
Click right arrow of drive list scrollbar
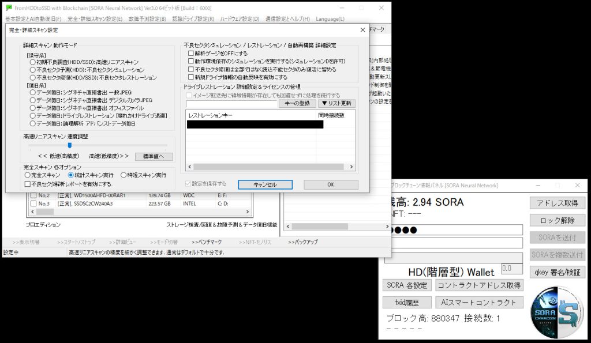(x=248, y=212)
